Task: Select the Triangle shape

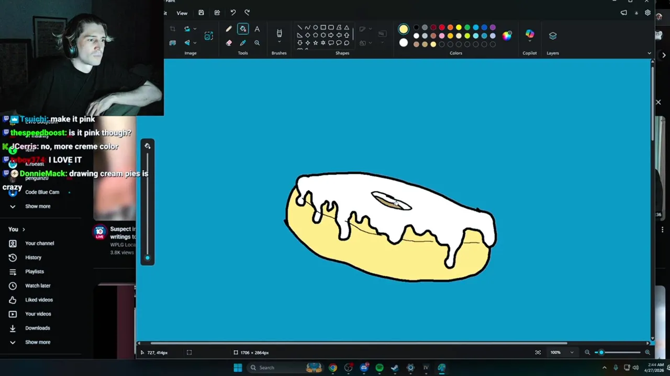Action: coord(347,28)
